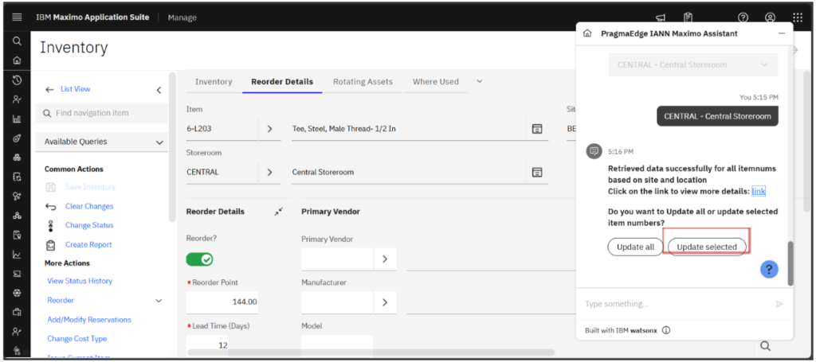Switch to the Inventory tab
The image size is (816, 362).
[x=214, y=81]
